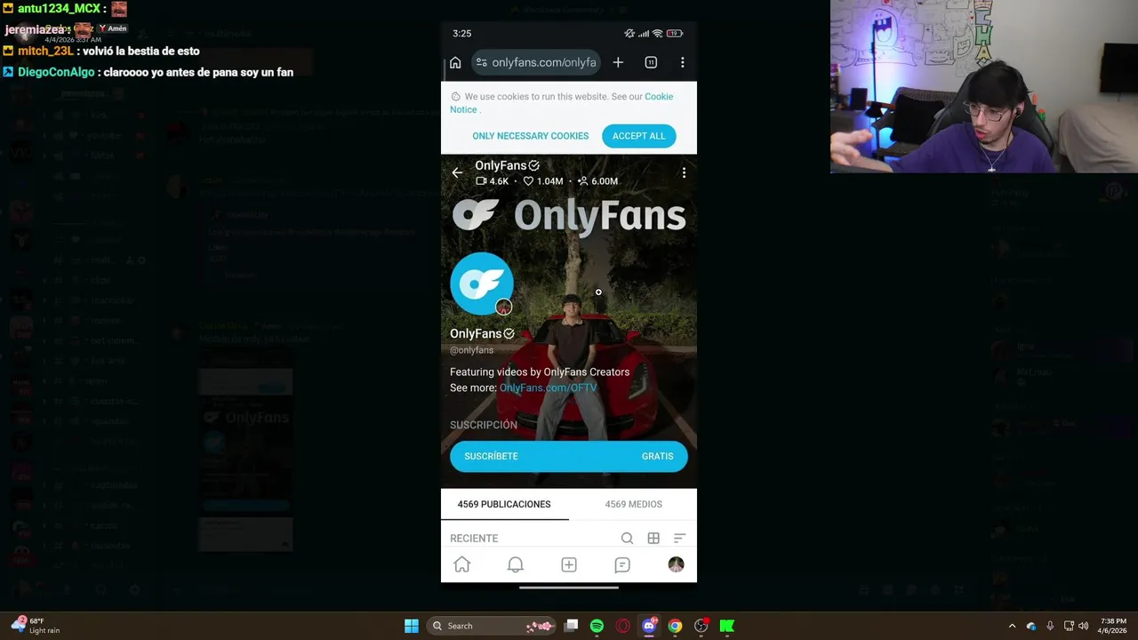Select the onlyfans.com address bar
The image size is (1138, 640).
click(x=537, y=62)
